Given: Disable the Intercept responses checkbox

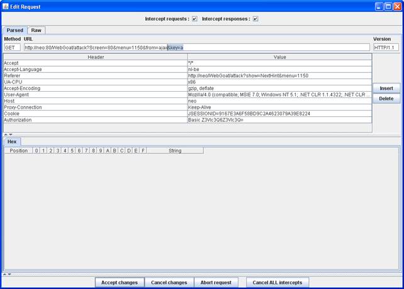Looking at the screenshot, I should click(x=255, y=19).
